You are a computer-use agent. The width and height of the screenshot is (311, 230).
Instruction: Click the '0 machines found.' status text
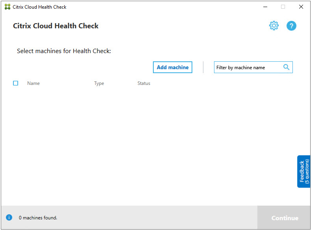[38, 218]
